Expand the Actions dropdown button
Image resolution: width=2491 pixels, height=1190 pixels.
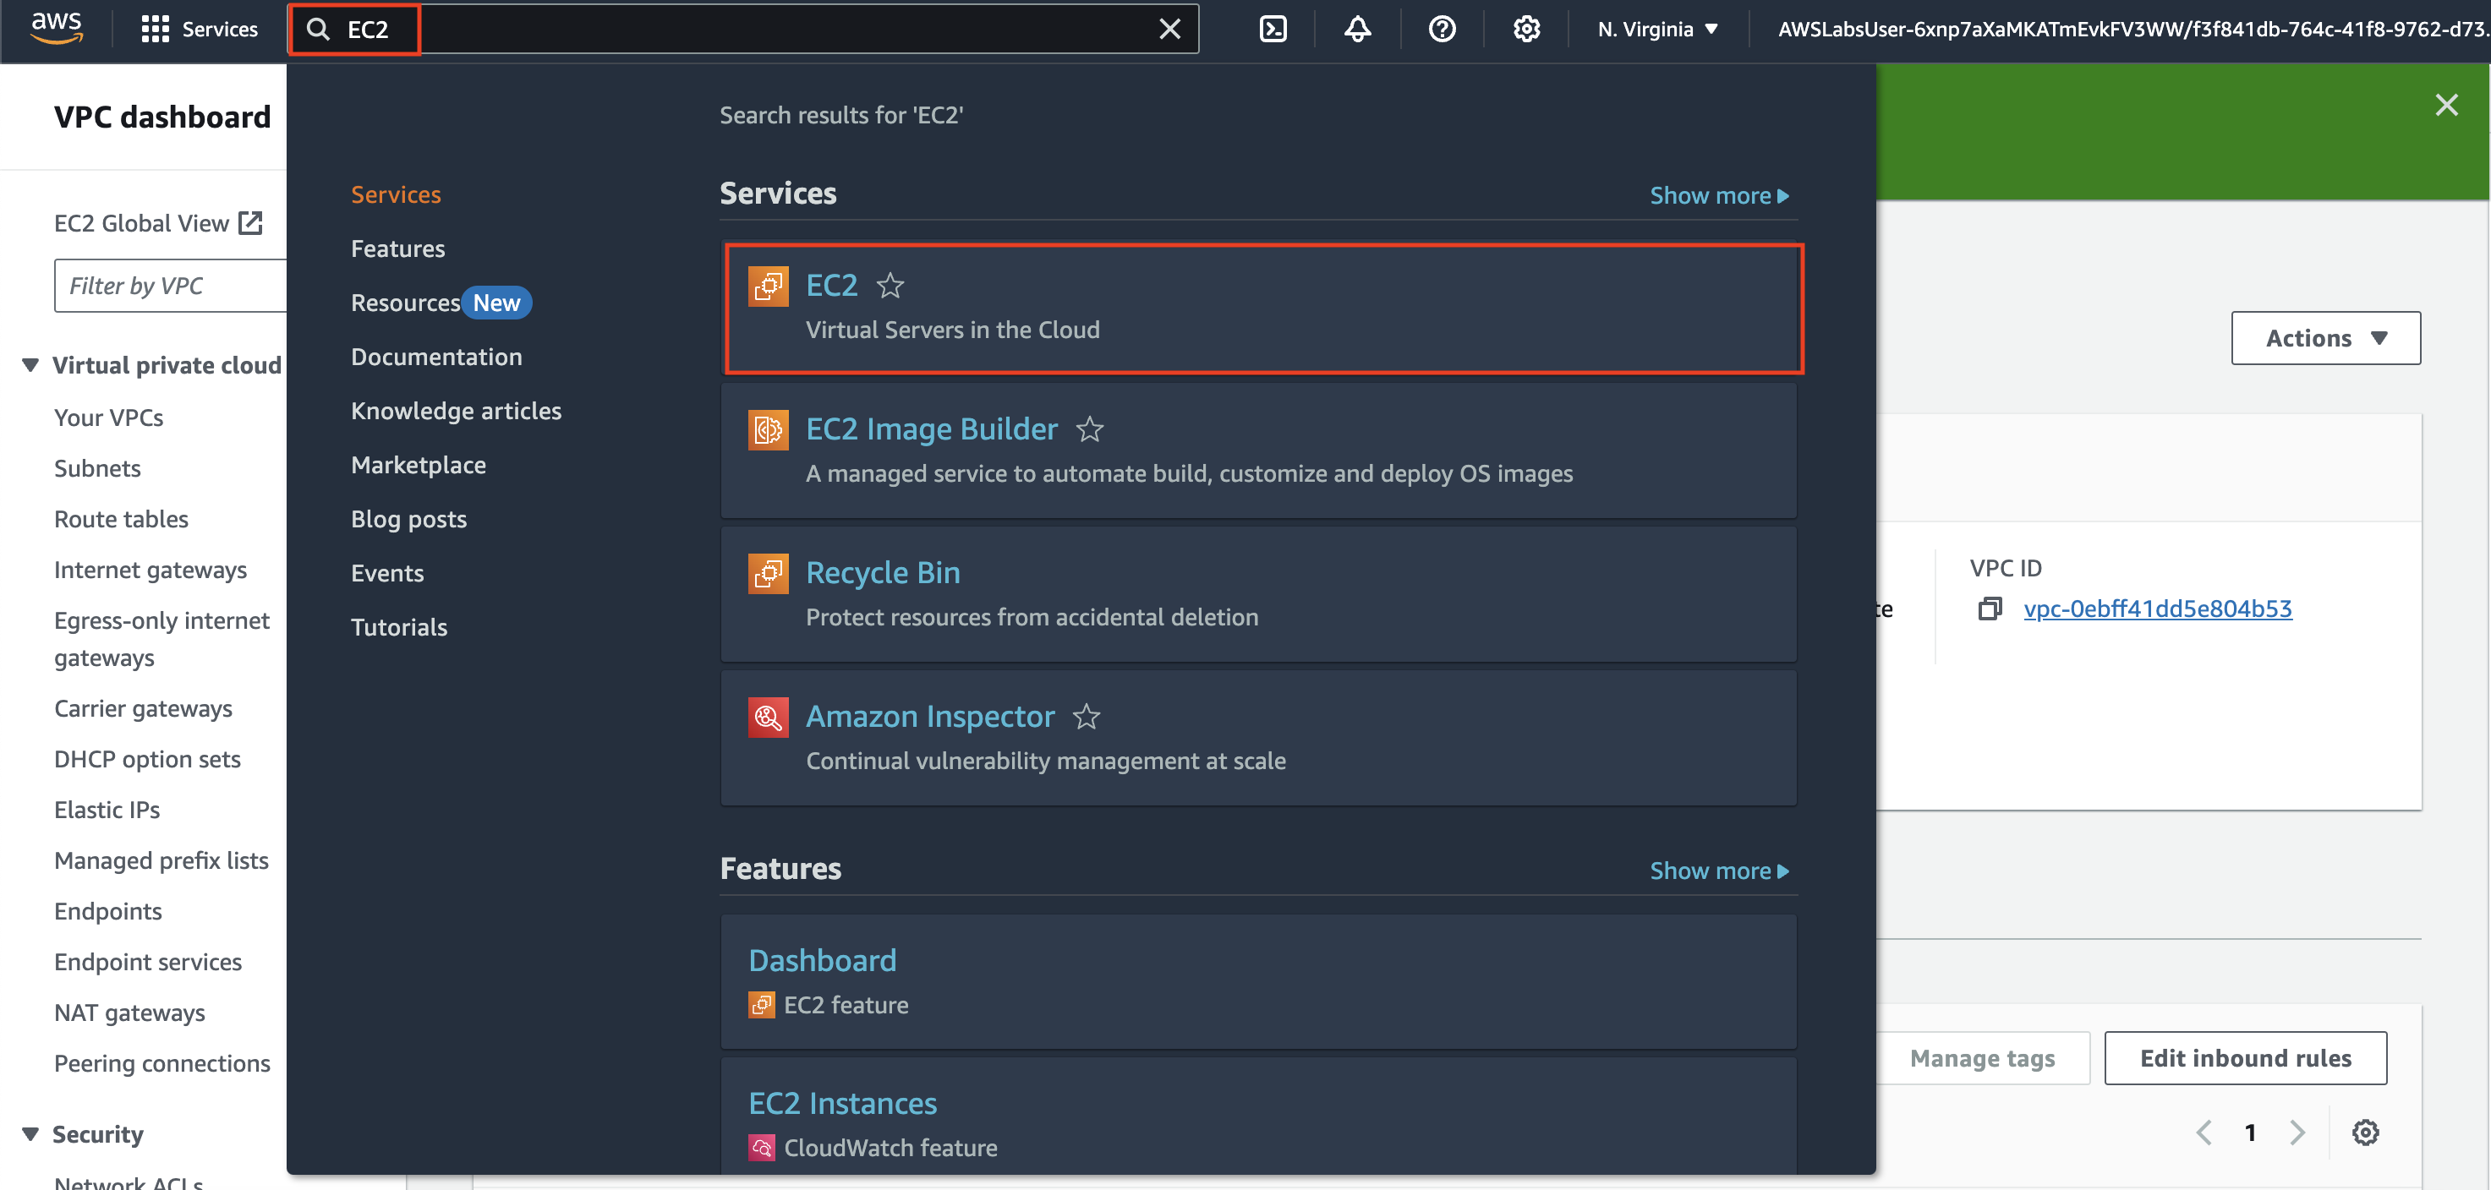pos(2325,338)
